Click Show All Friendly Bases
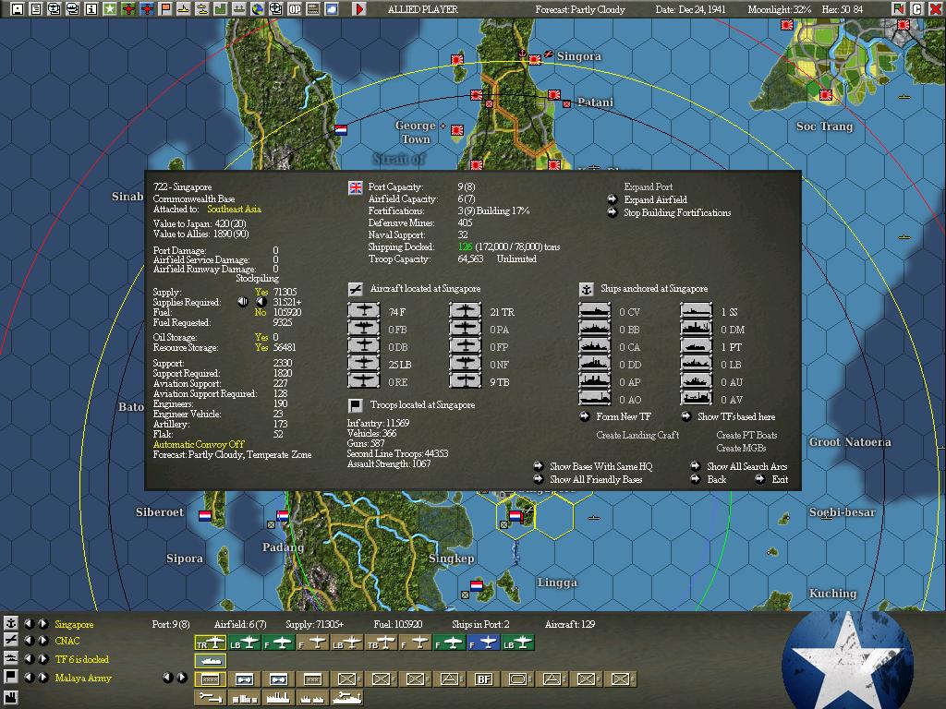946x709 pixels. [596, 479]
